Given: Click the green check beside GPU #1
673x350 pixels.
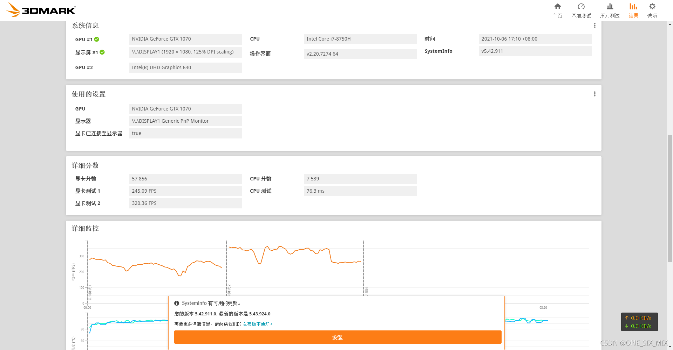Looking at the screenshot, I should (x=97, y=39).
